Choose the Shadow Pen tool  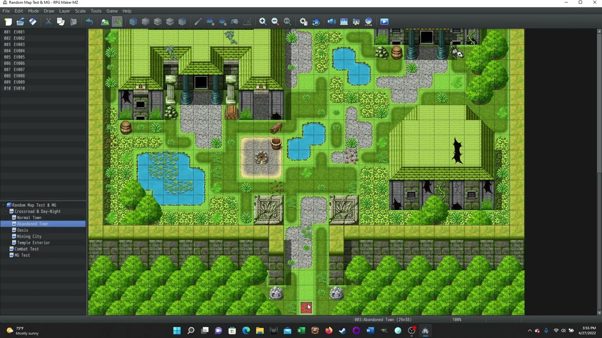coord(247,22)
